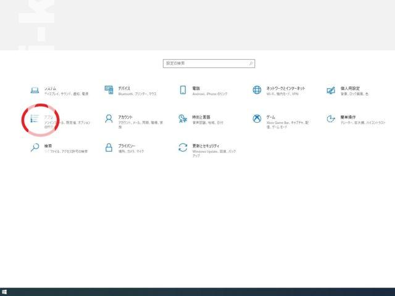Open the network globe icon
Image resolution: width=395 pixels, height=296 pixels.
[257, 90]
